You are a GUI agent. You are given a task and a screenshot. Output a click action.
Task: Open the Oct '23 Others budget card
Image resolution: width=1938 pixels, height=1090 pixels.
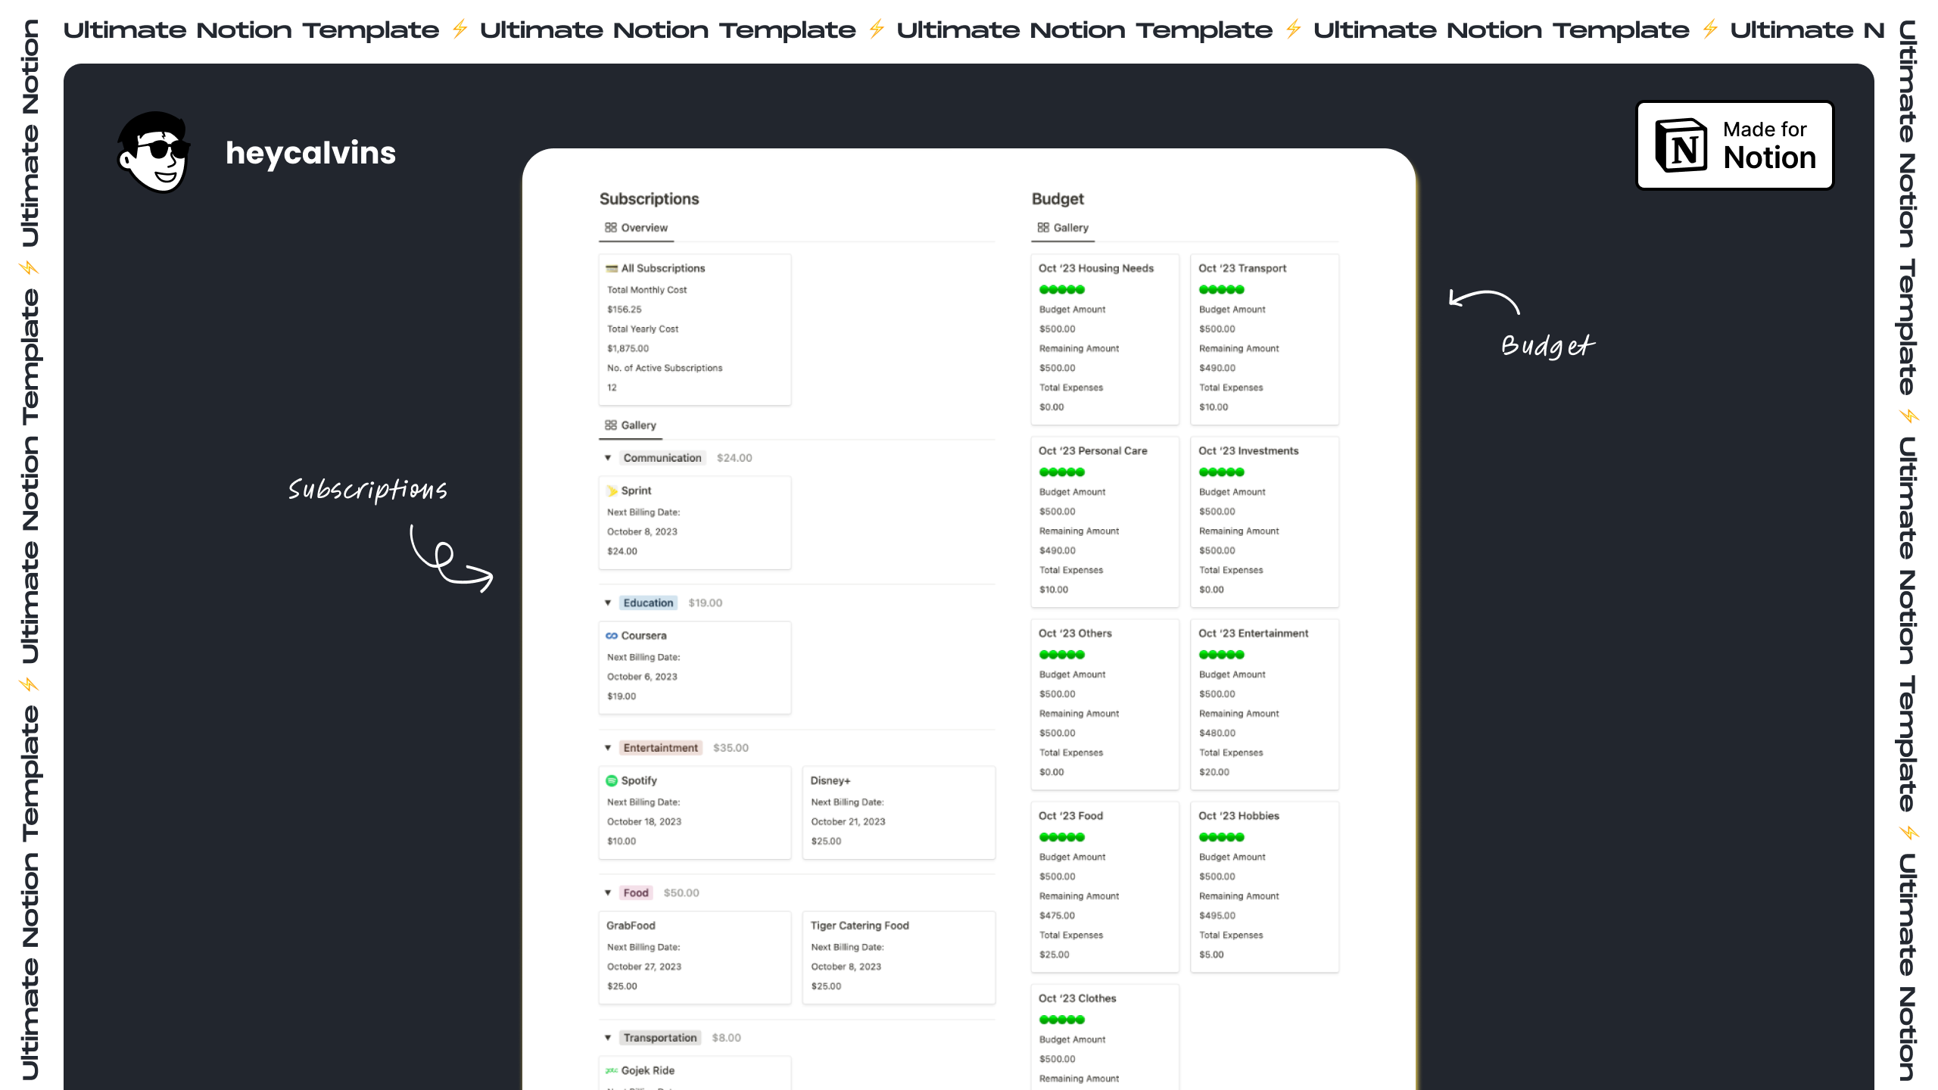1105,704
